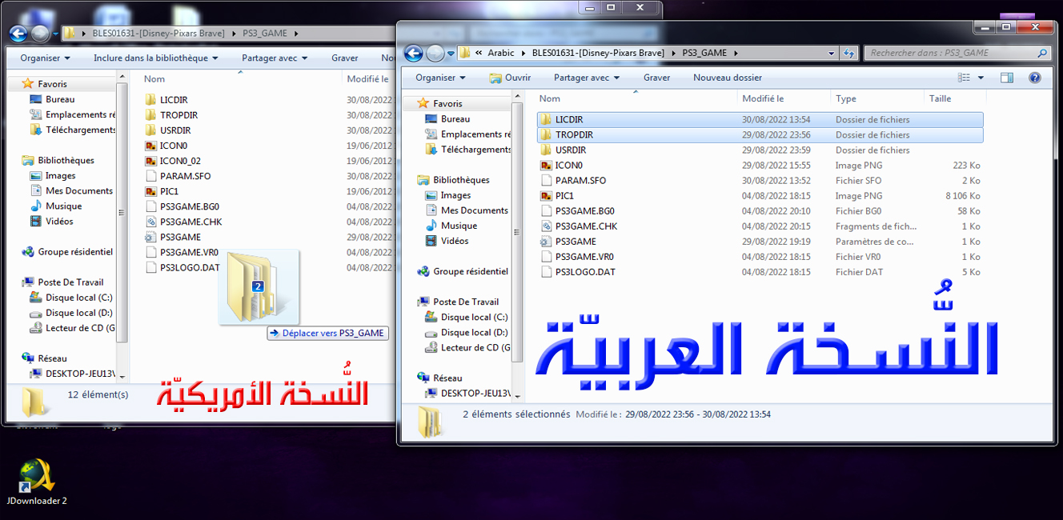This screenshot has height=520, width=1063.
Task: Open the view options dropdown arrow
Action: tap(981, 78)
